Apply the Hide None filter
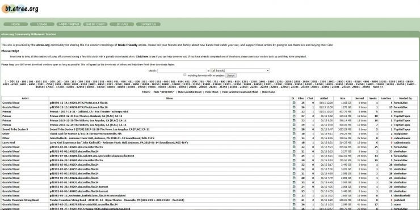This screenshot has width=420, height=210. point(268,92)
